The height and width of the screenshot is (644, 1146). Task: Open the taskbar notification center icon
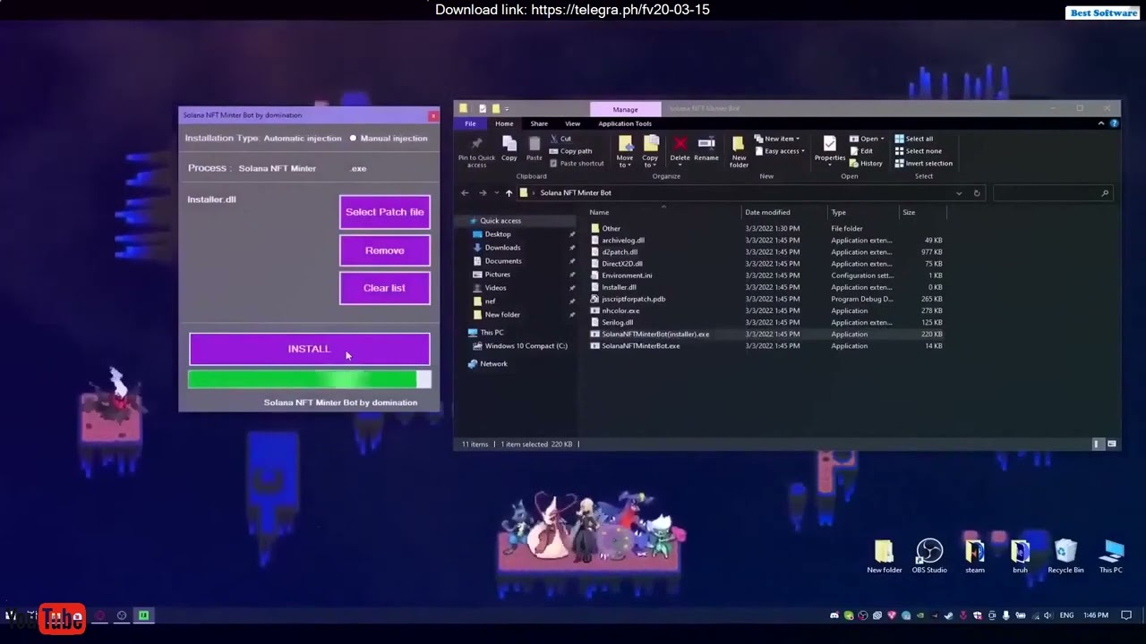click(1126, 615)
